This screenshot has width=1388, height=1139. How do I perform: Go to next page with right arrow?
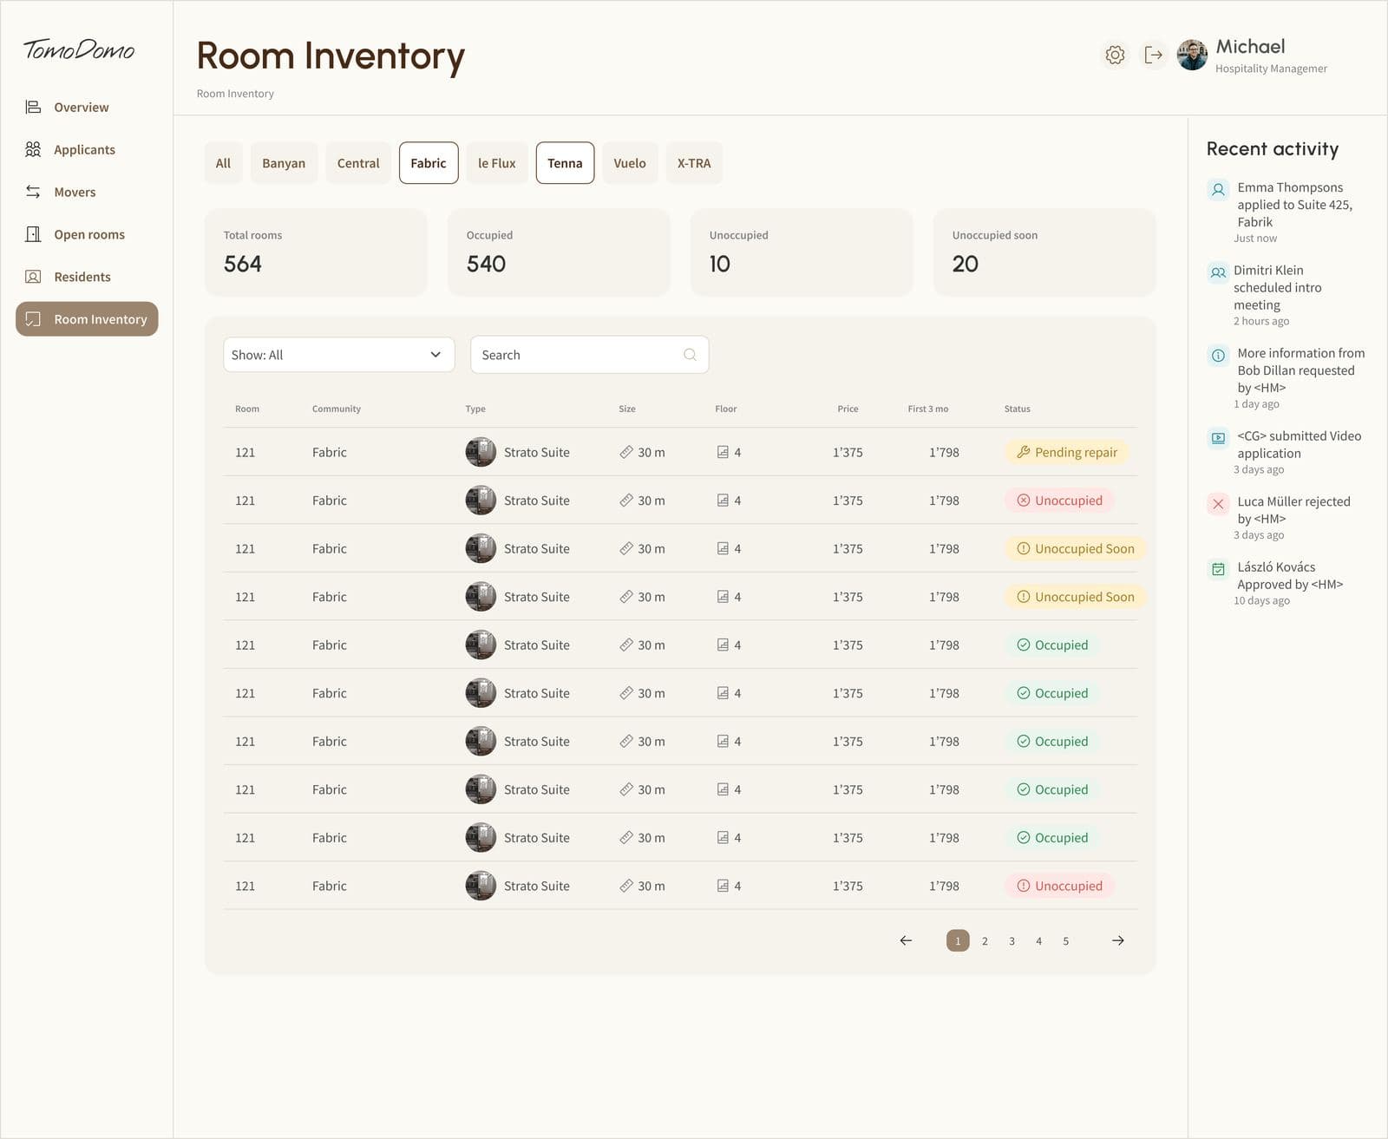click(x=1118, y=940)
